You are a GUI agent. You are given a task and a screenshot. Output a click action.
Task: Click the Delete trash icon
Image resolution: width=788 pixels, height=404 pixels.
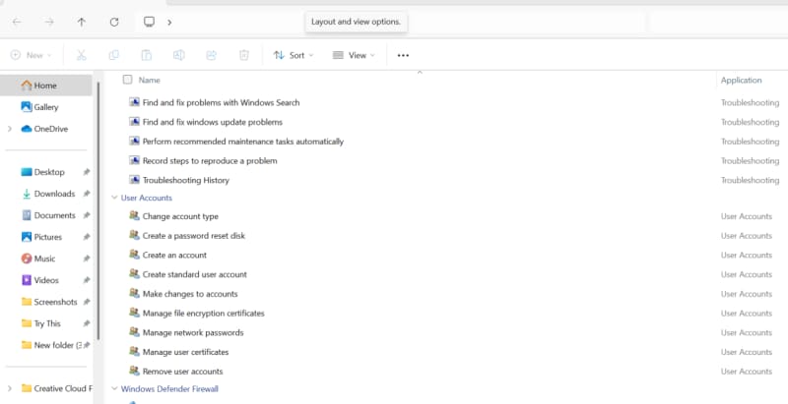coord(243,55)
